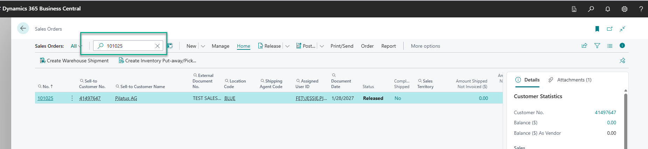
Task: Click the TEST SALES... external document cell
Action: (207, 98)
